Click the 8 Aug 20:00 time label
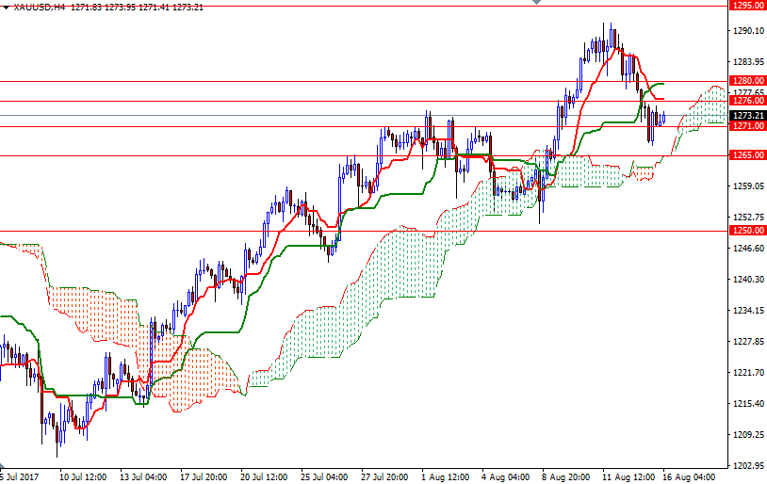This screenshot has height=484, width=767. [566, 477]
